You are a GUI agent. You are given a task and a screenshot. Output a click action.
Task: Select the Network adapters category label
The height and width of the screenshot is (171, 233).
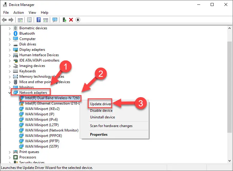pyautogui.click(x=33, y=93)
